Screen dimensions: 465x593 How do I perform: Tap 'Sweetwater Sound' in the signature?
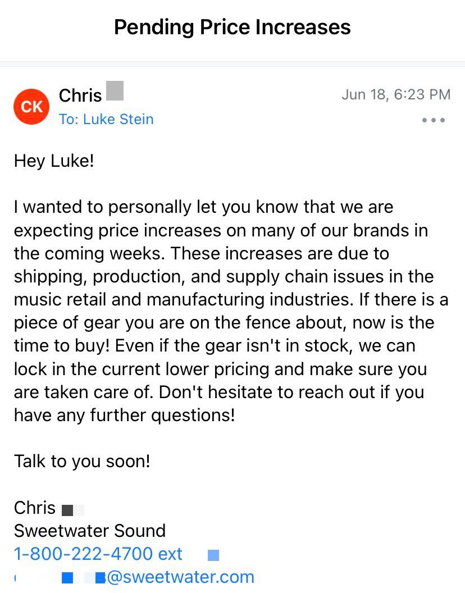[90, 531]
